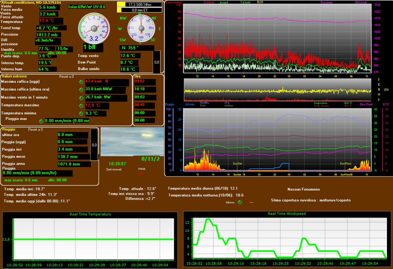
Task: Click the 1 bft Beaufort reading
Action: pos(89,47)
